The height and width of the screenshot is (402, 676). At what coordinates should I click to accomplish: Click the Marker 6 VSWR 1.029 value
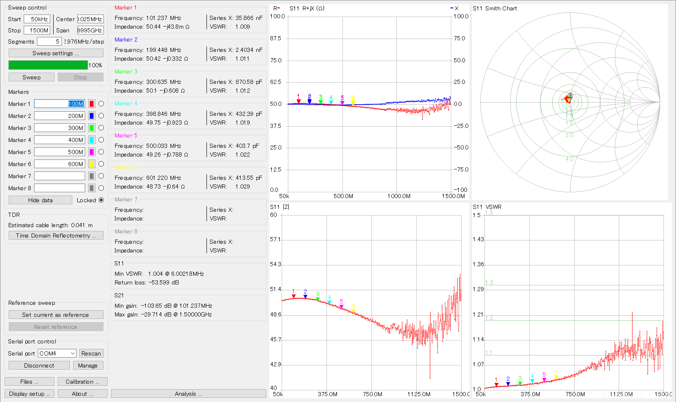tap(243, 186)
